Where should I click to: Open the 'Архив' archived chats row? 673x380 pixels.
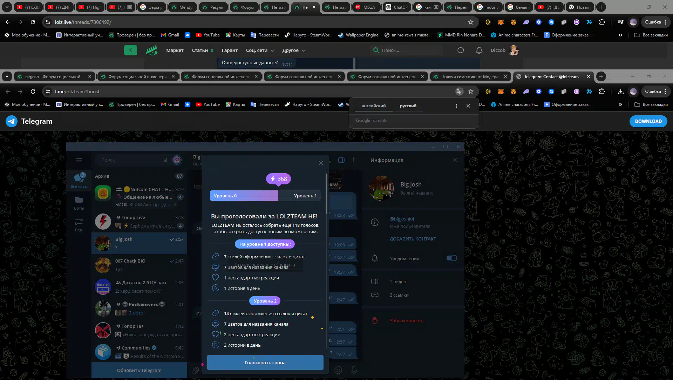pyautogui.click(x=139, y=176)
